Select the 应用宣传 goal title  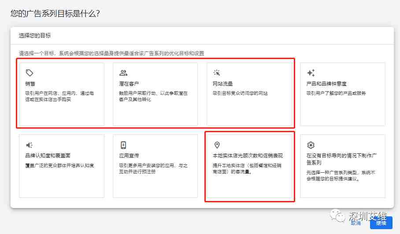pyautogui.click(x=129, y=156)
